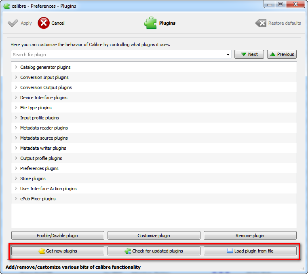Open the search history dropdown arrow
308x274 pixels.
pyautogui.click(x=228, y=55)
